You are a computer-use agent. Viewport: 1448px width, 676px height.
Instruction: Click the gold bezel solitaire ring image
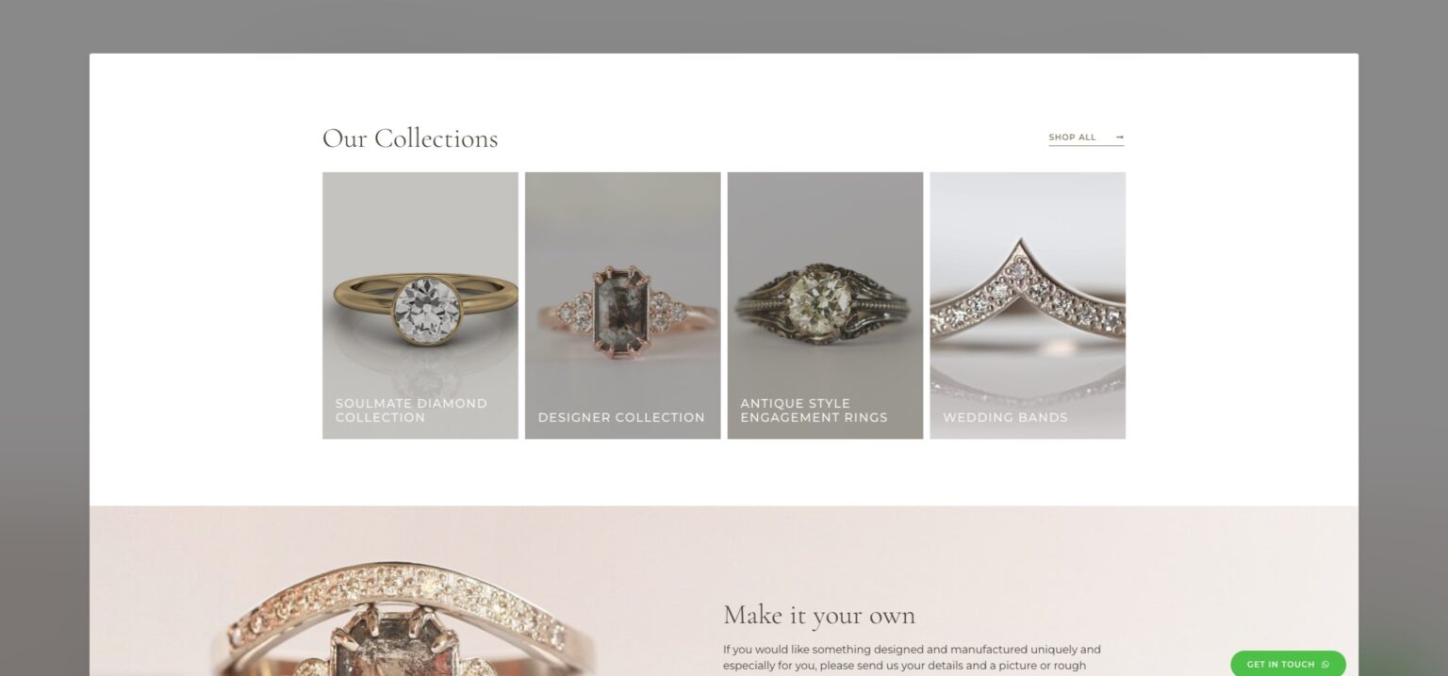click(x=420, y=305)
